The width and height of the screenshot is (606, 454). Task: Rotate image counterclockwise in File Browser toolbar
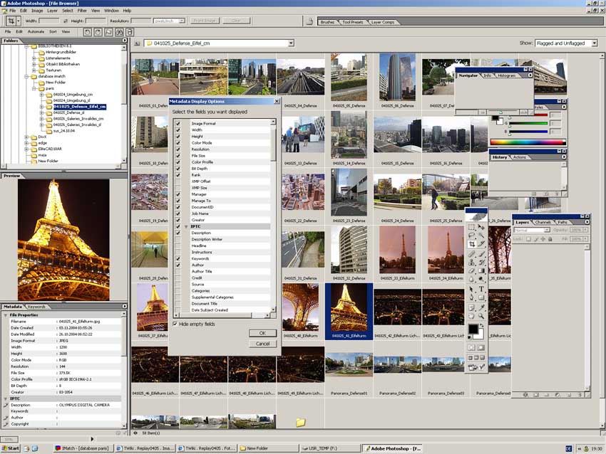click(x=88, y=32)
